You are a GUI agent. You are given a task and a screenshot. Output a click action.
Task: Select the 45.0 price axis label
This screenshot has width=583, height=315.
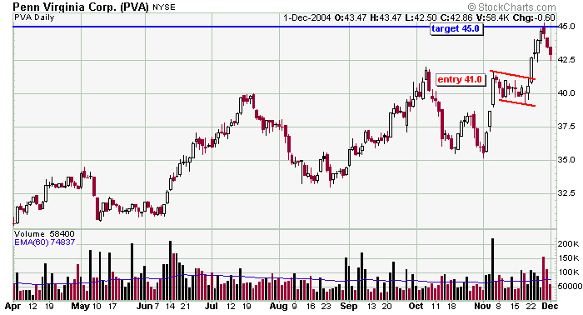(x=567, y=27)
